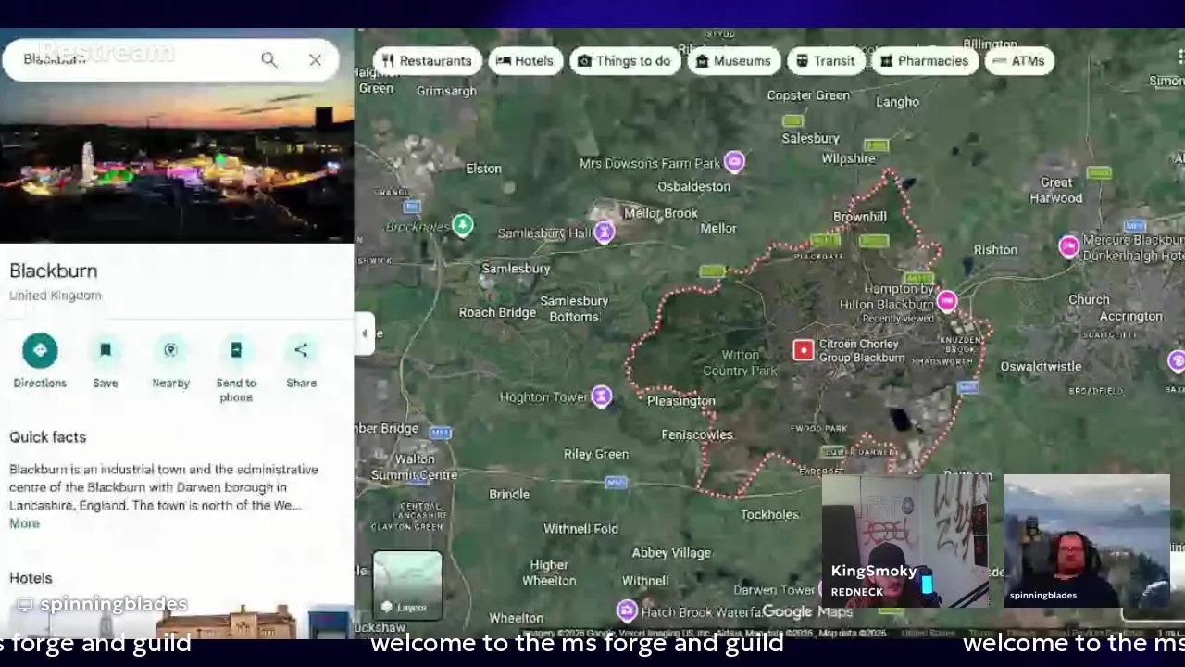Filter map by Things to do
The height and width of the screenshot is (667, 1185).
625,61
